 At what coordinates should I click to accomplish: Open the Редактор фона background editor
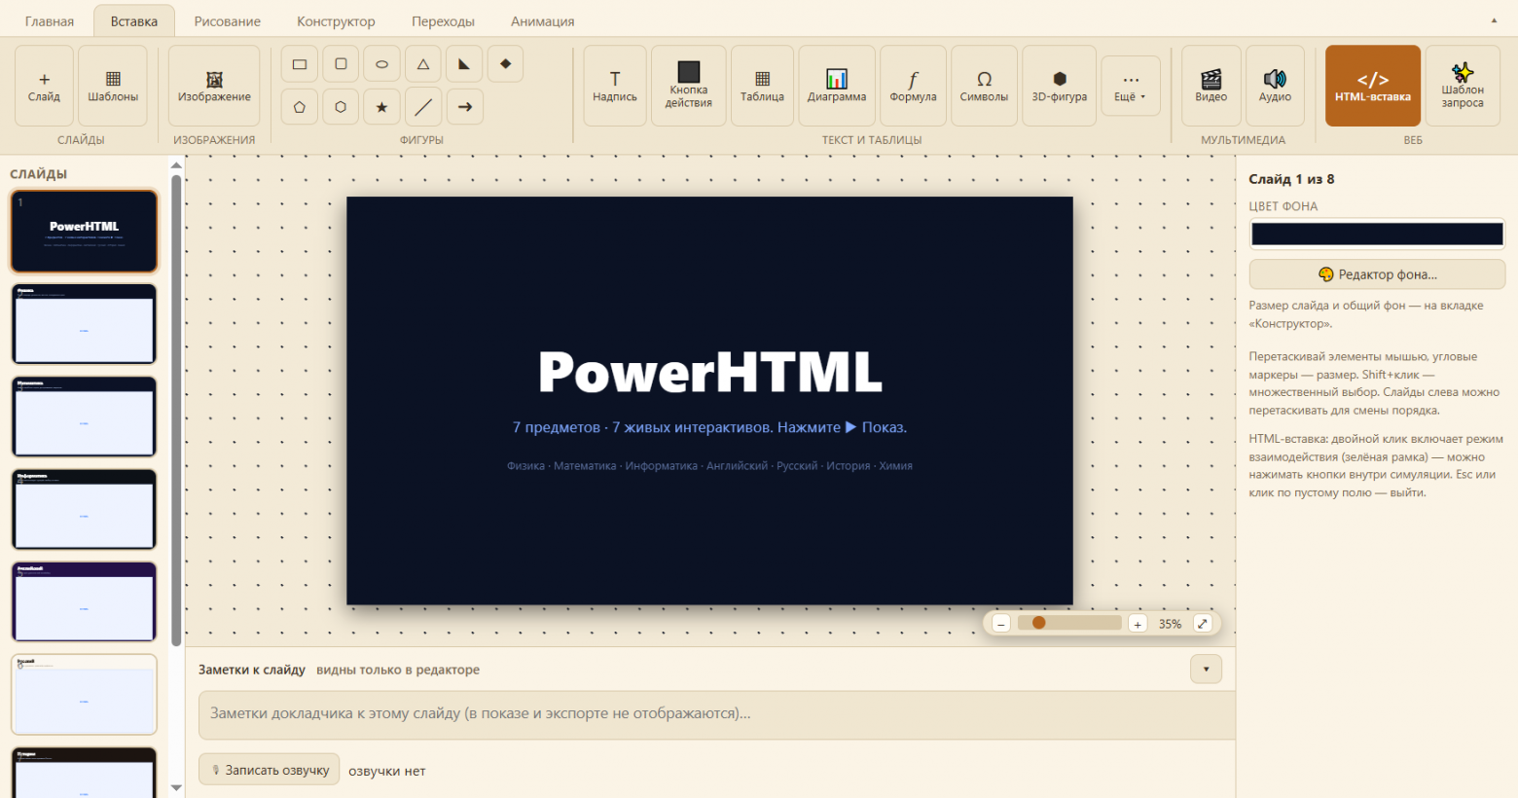(1377, 274)
